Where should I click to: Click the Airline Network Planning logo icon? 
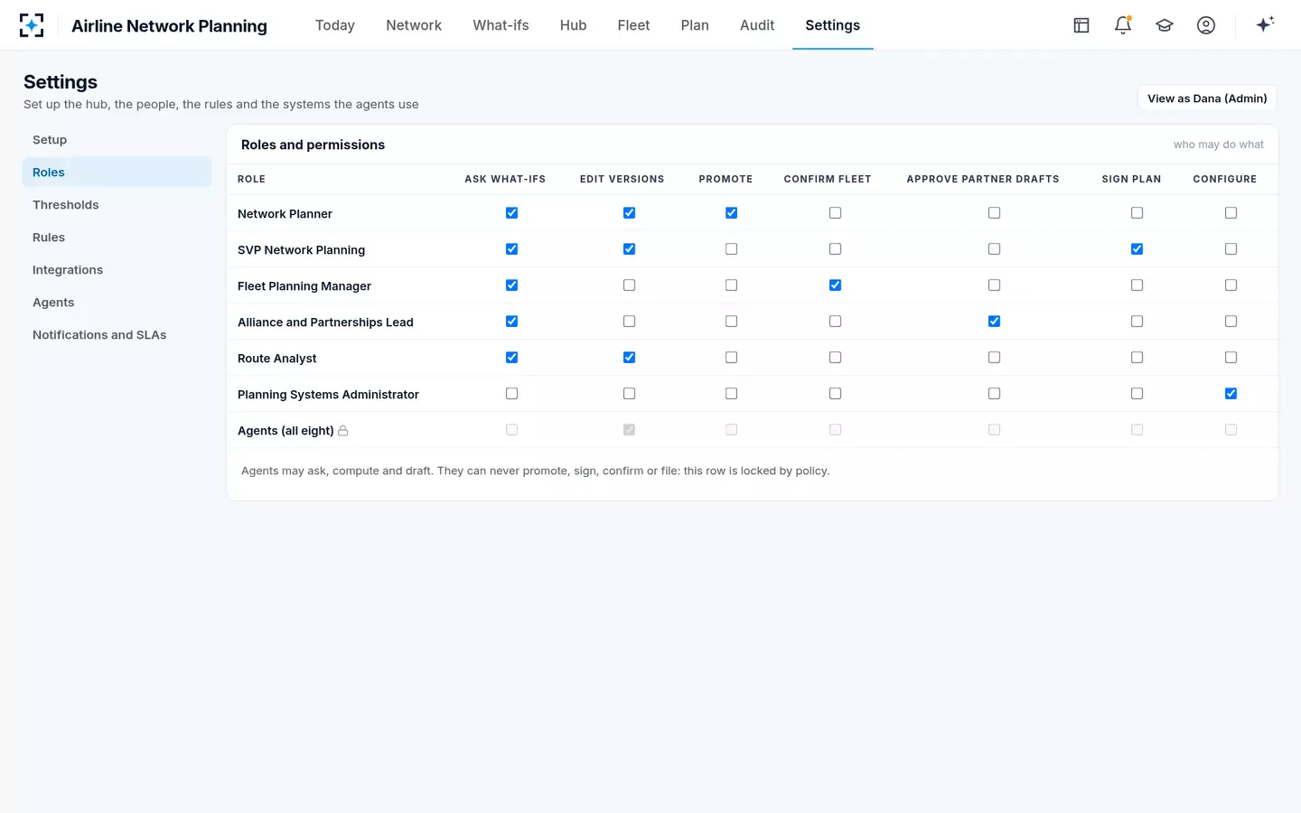[x=32, y=25]
